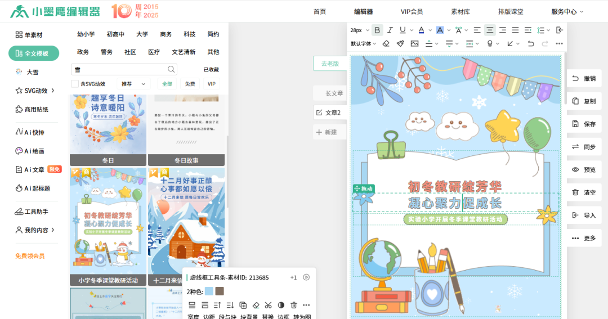608x319 pixels.
Task: Choose the 幼小学 template category
Action: (x=86, y=34)
